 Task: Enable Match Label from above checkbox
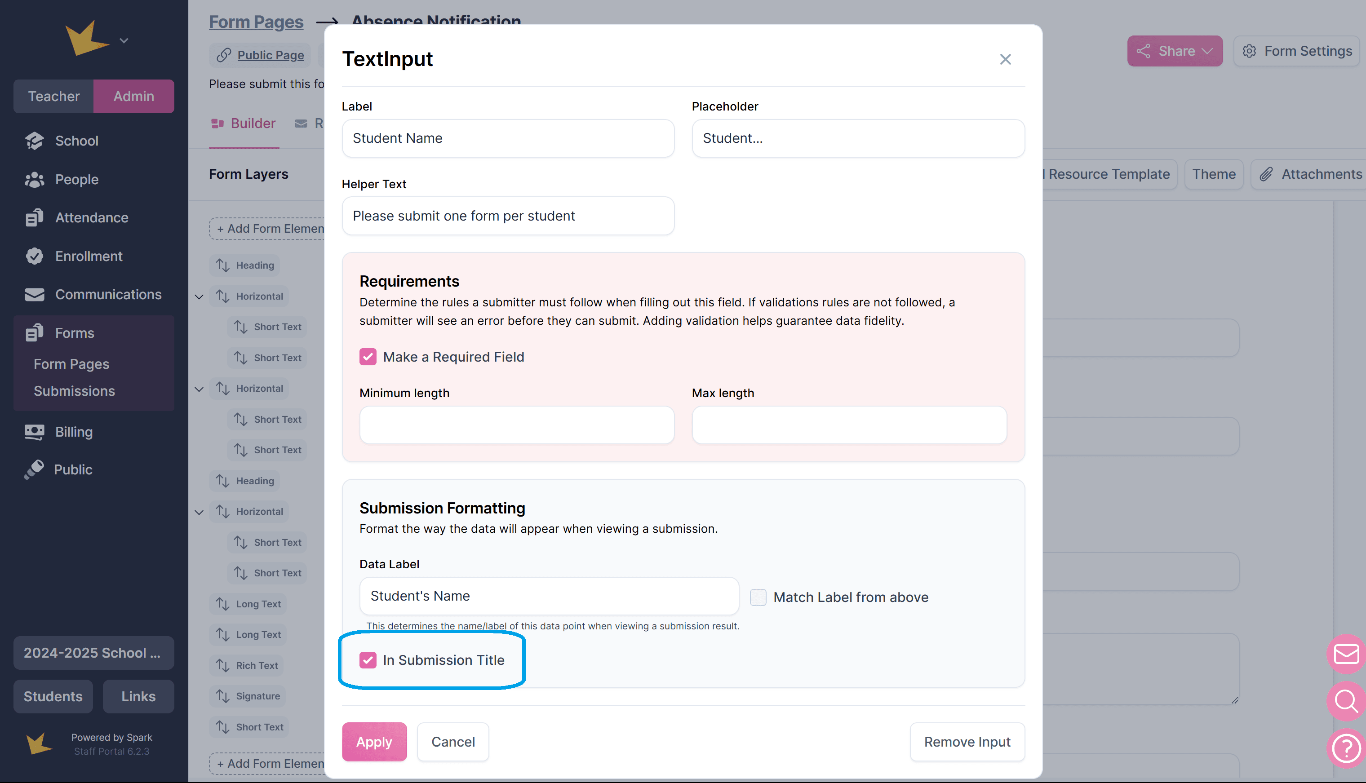coord(758,597)
